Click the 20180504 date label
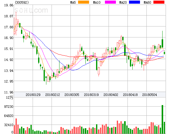The width and height of the screenshot is (183, 134). 149,95
